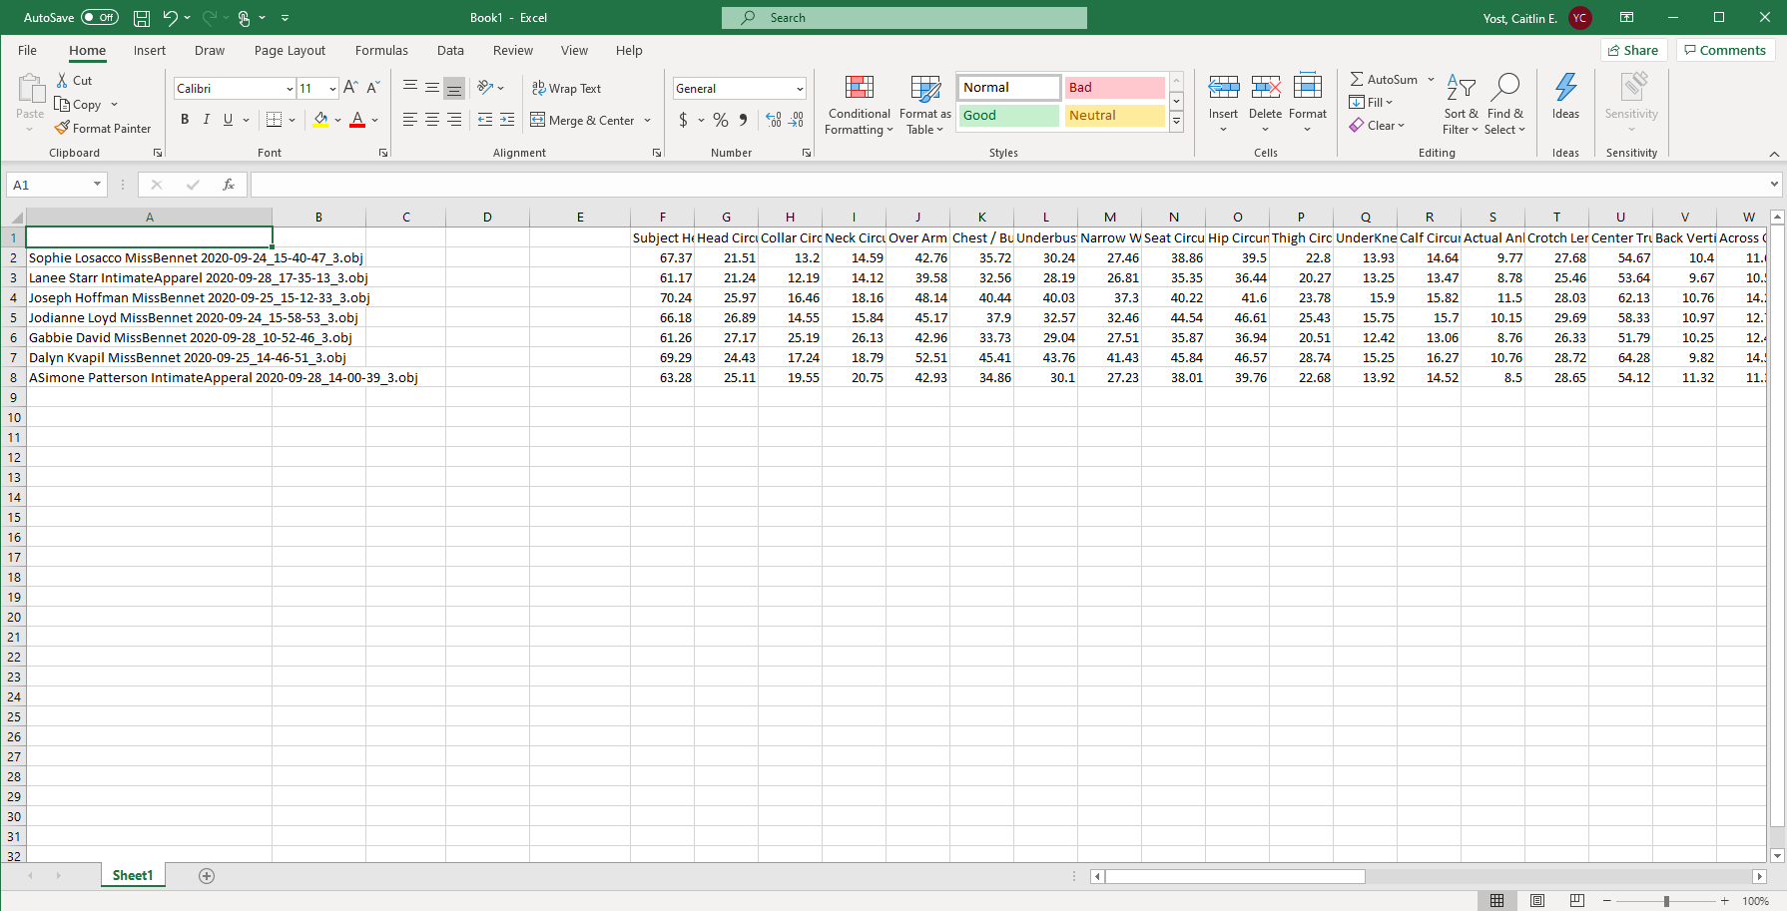Click the middle vertical align icon
Screen dimensions: 1787x911
tap(432, 88)
